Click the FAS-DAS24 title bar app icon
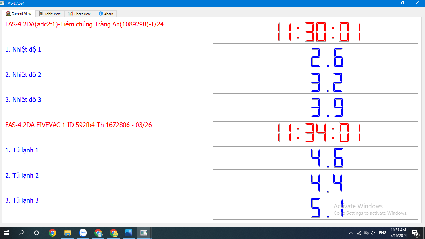 coord(2,3)
